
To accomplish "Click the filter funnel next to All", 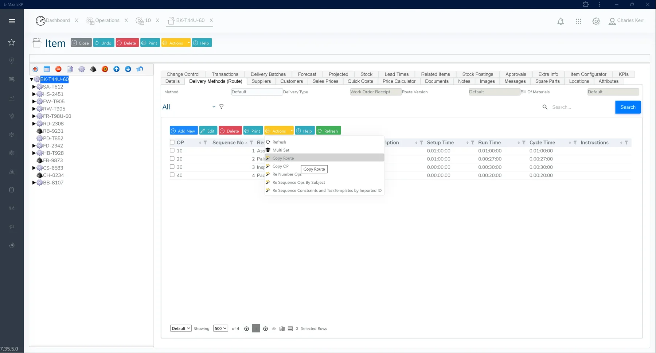I will coord(222,107).
